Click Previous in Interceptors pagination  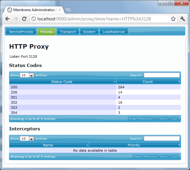(x=150, y=157)
